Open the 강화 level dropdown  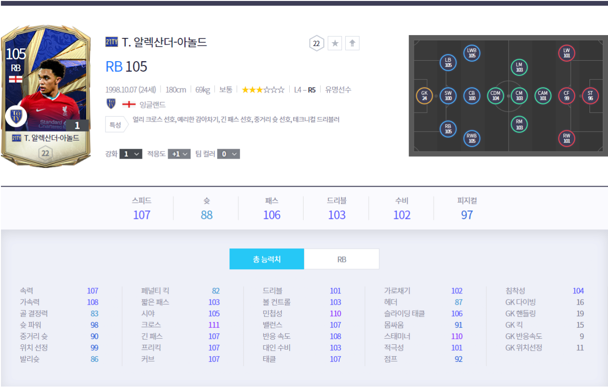131,154
